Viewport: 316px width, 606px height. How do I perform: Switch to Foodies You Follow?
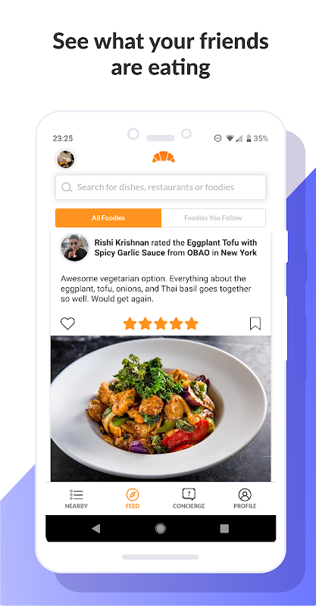pyautogui.click(x=213, y=218)
